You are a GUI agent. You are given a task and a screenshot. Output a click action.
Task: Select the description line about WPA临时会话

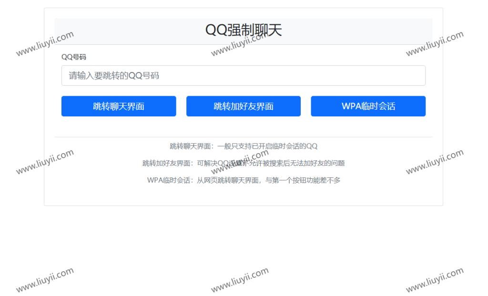click(244, 180)
